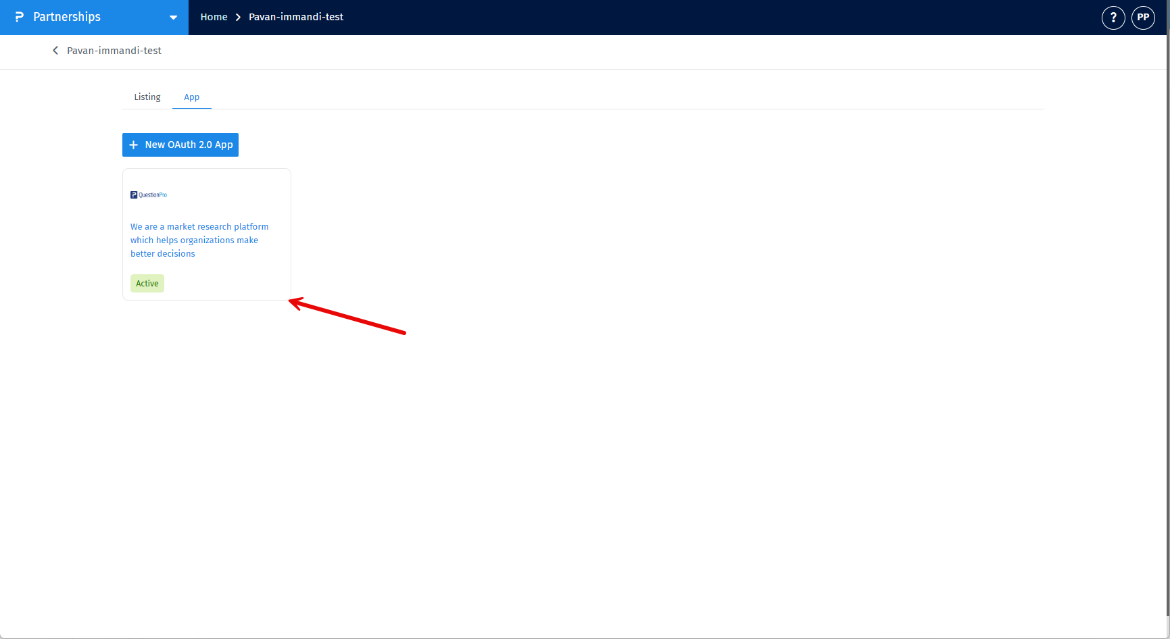The image size is (1170, 639).
Task: Open the PP user profile avatar
Action: tap(1143, 18)
